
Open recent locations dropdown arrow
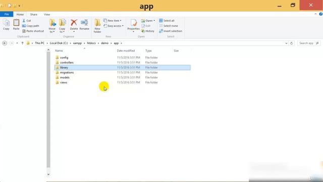point(17,43)
